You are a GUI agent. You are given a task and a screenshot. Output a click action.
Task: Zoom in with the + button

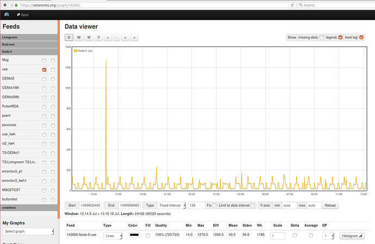(x=108, y=37)
